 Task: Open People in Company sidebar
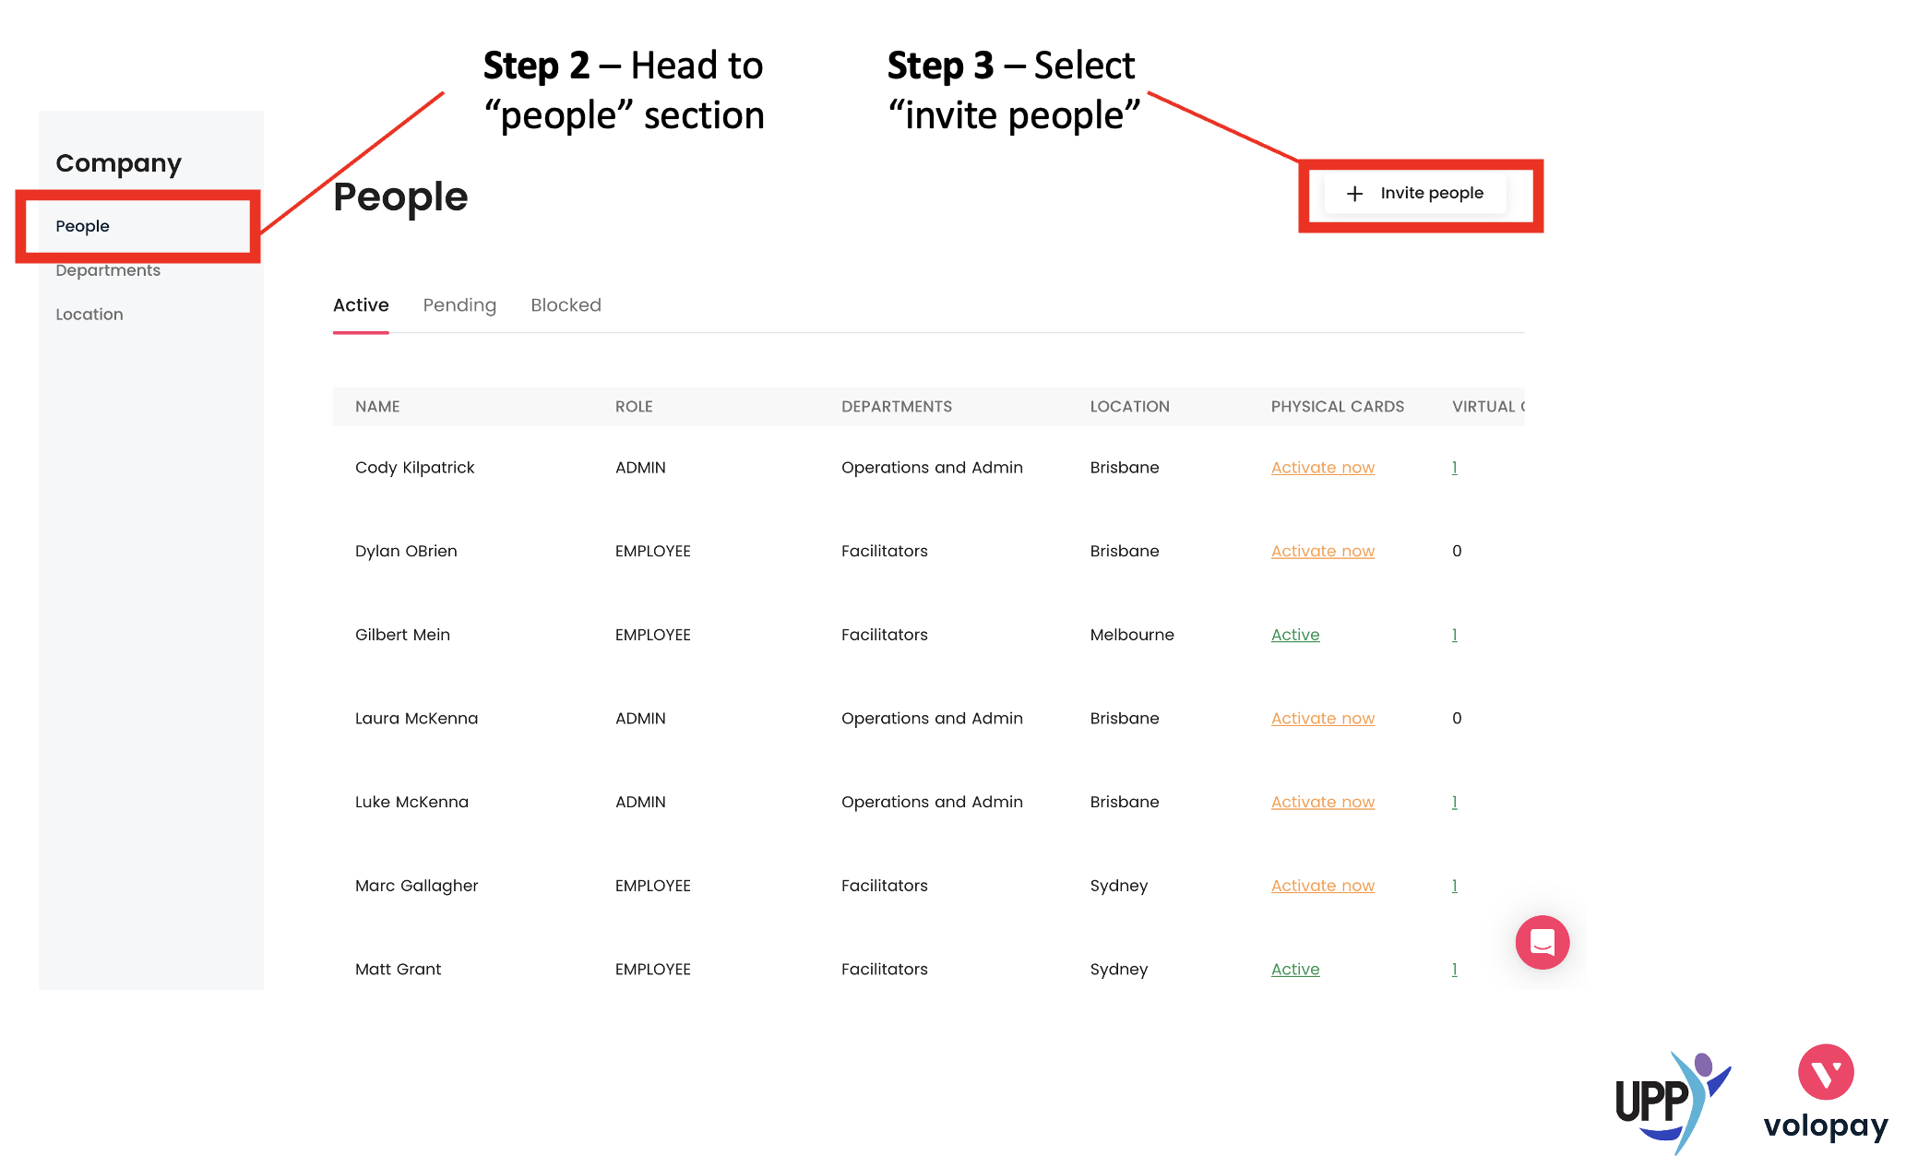[x=82, y=226]
